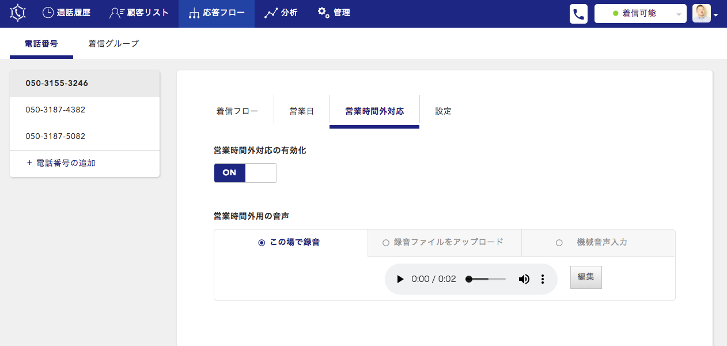This screenshot has height=346, width=727.
Task: Mute the audio player volume
Action: coord(524,279)
